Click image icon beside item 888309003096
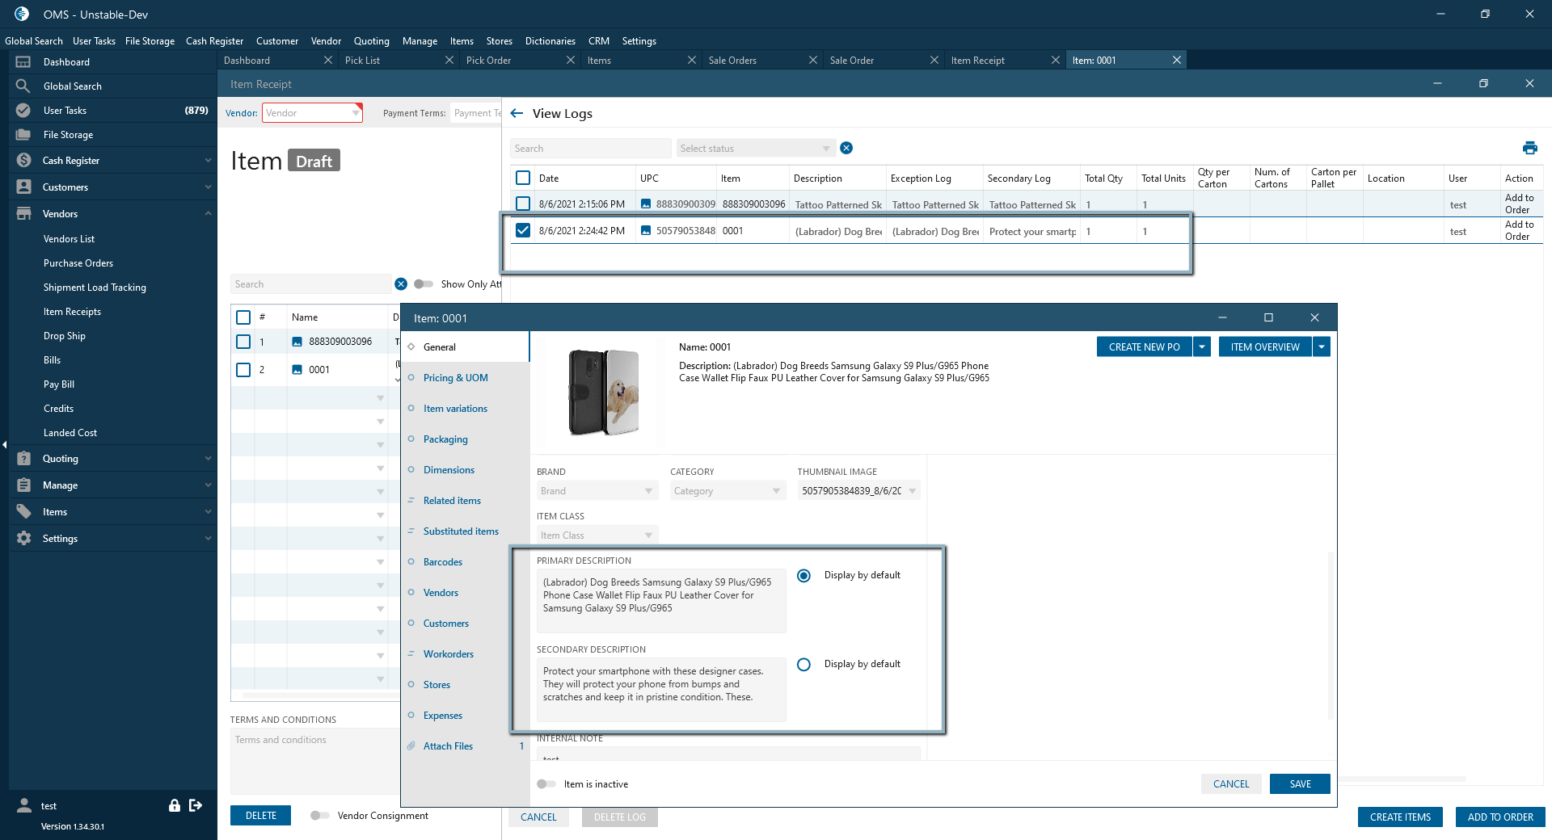The height and width of the screenshot is (840, 1552). coord(297,342)
